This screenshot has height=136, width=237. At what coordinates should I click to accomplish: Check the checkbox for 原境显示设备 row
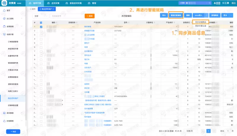tap(41, 31)
